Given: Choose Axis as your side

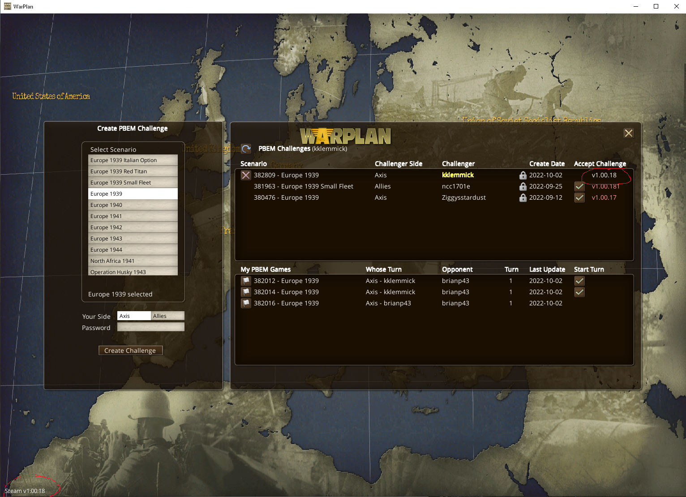Looking at the screenshot, I should (x=134, y=316).
